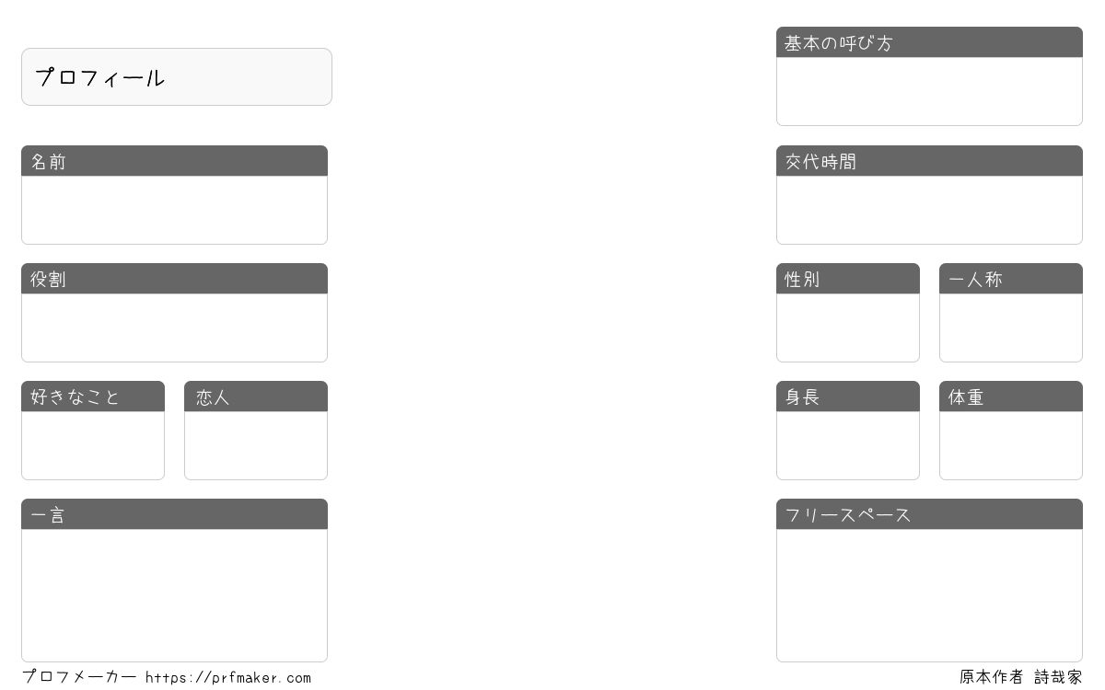
Task: Click the 名前 input area
Action: coord(174,210)
